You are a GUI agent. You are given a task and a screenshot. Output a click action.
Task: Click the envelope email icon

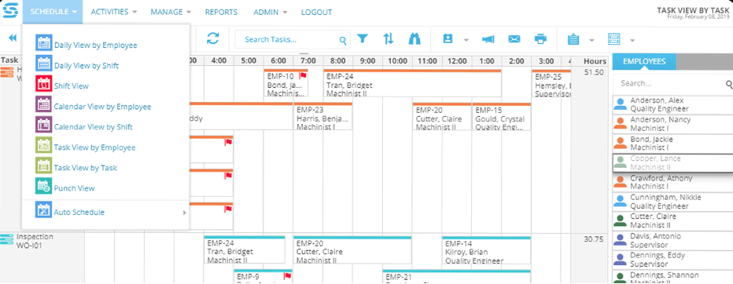[x=514, y=40]
